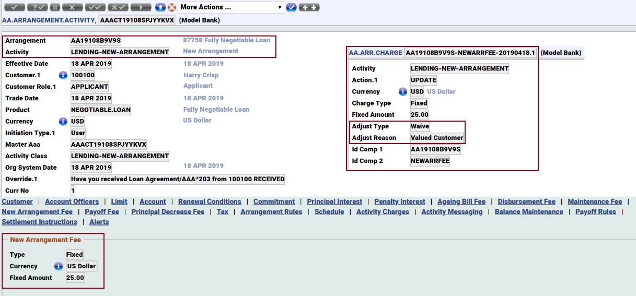Open the Principal Interest tab
Viewport: 636px width, 296px height.
pos(334,202)
